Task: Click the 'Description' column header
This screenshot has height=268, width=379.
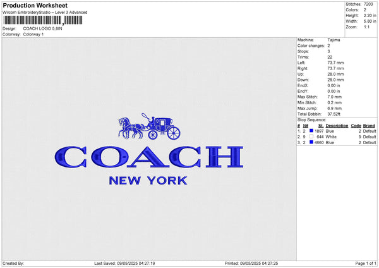Action: [337, 126]
